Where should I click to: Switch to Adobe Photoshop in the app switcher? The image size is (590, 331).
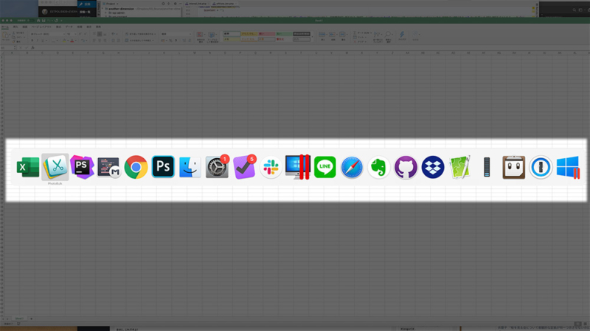[163, 167]
